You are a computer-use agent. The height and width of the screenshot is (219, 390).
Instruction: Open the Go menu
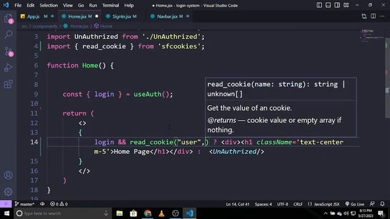tap(81, 5)
